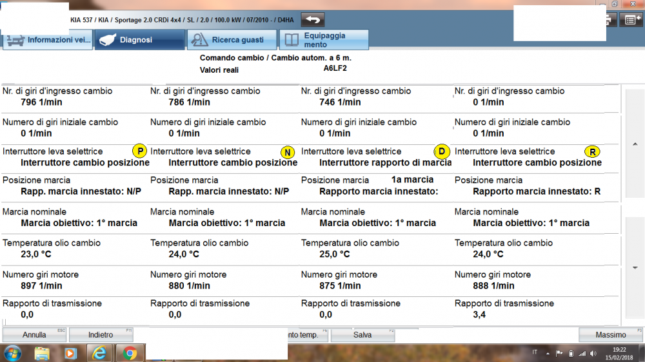
Task: Open the Ricerca guasti tab
Action: click(x=232, y=40)
